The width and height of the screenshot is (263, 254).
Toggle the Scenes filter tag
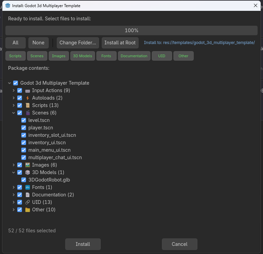(x=37, y=56)
